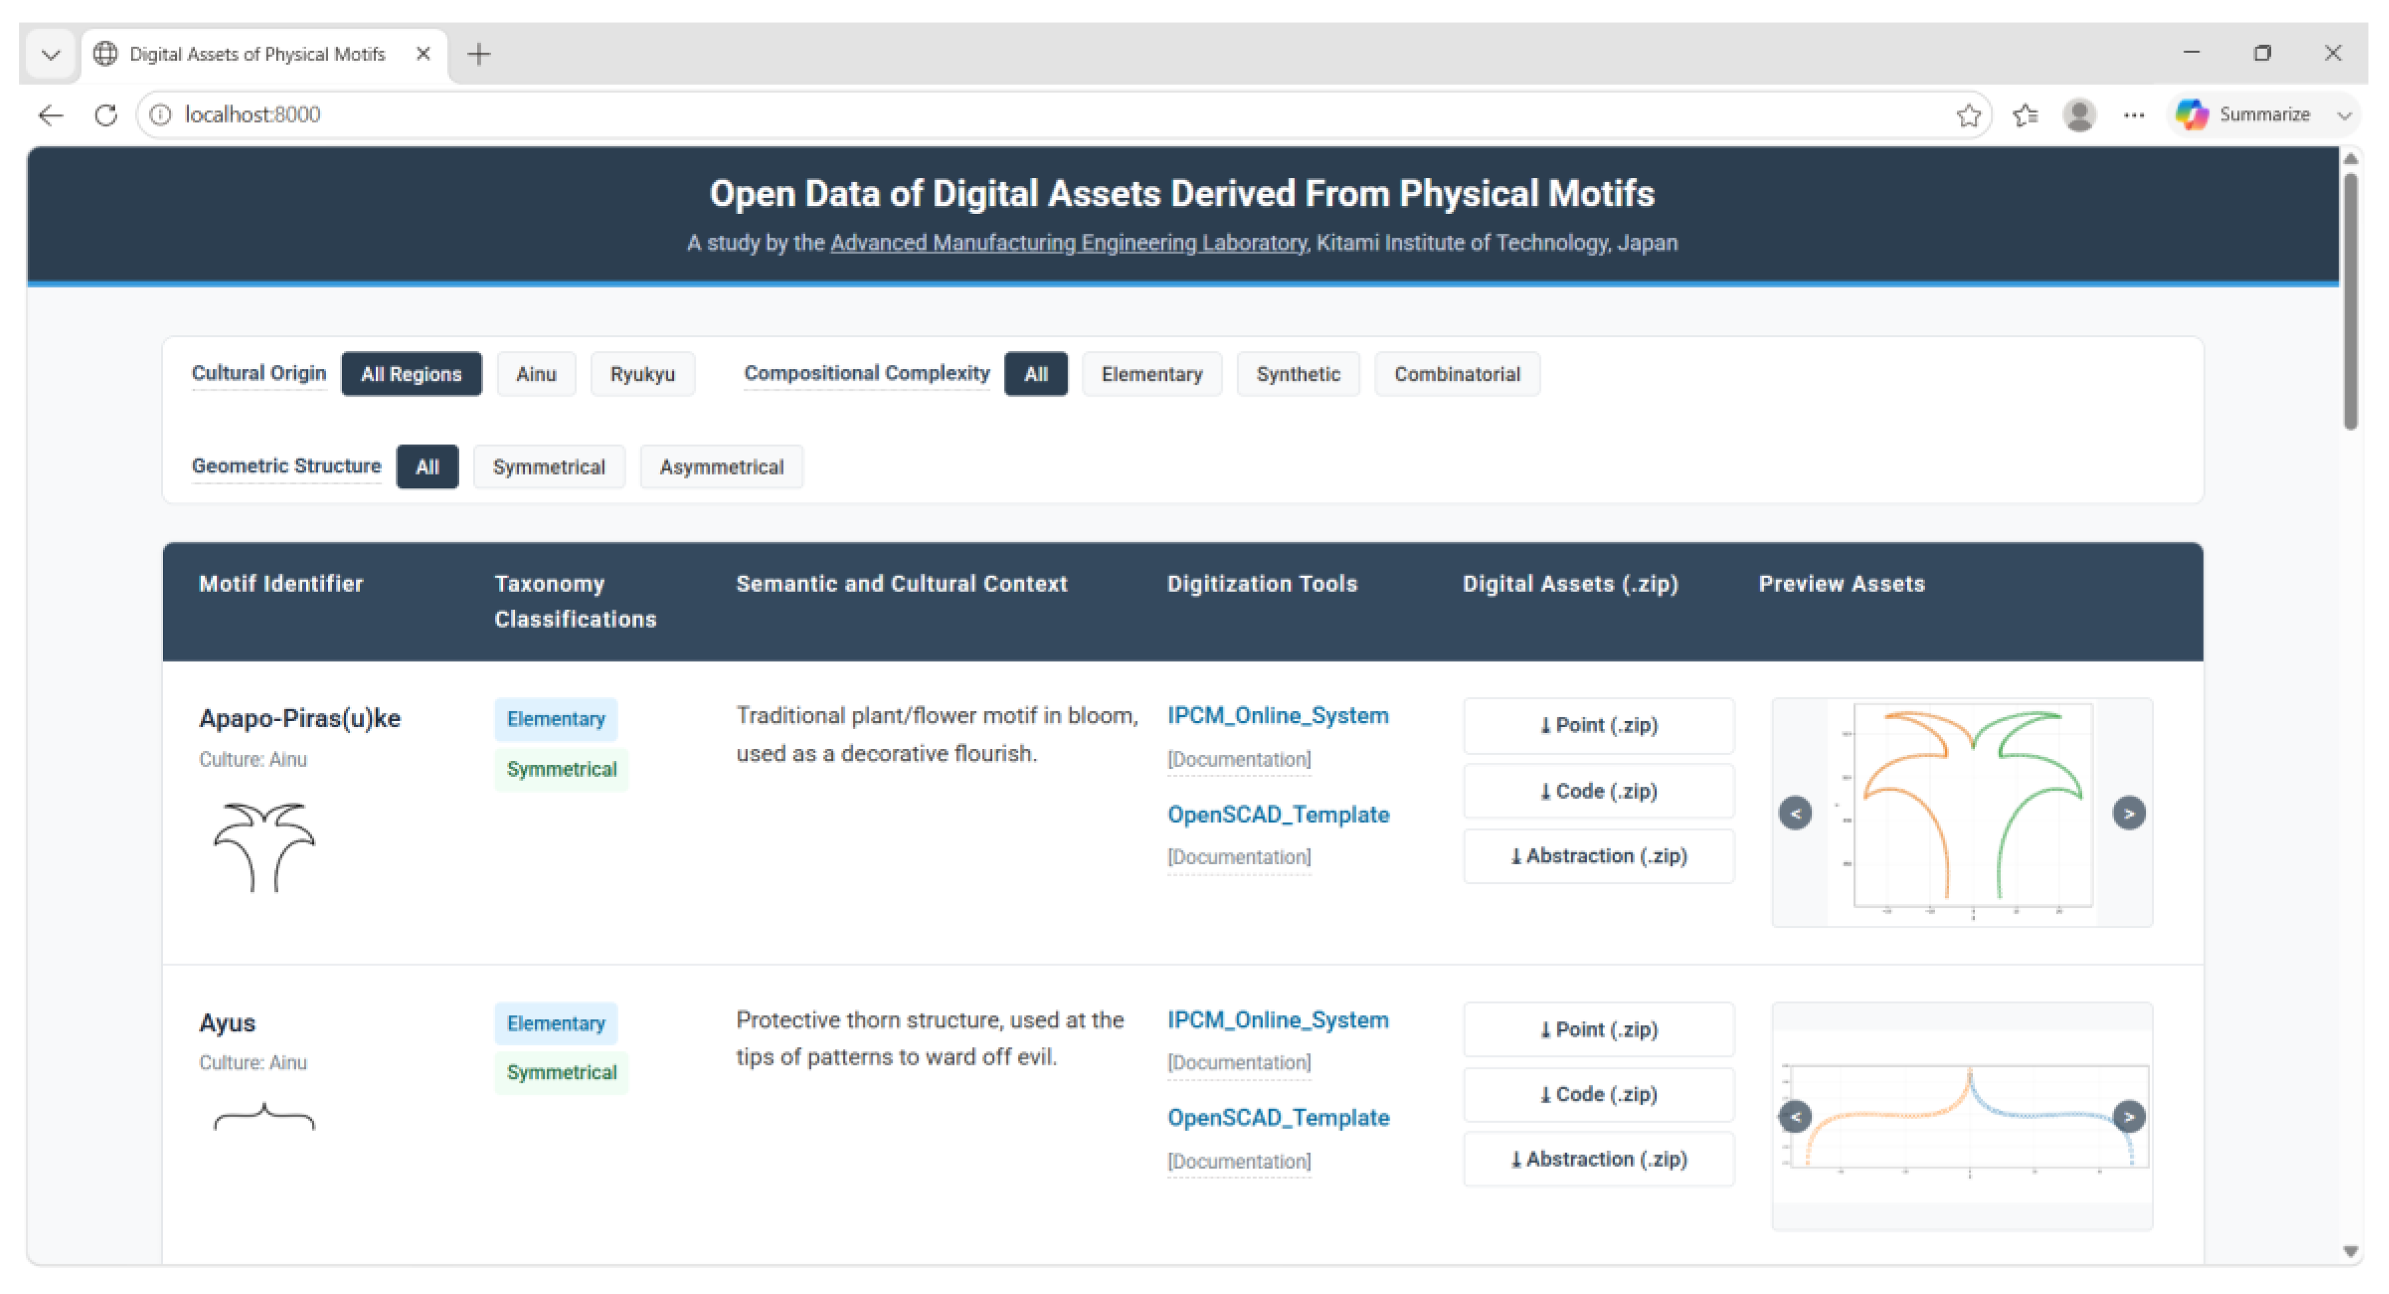The width and height of the screenshot is (2389, 1294).
Task: Download Abstraction (.zip) for Apapo-Piras(u)ke
Action: [1599, 856]
